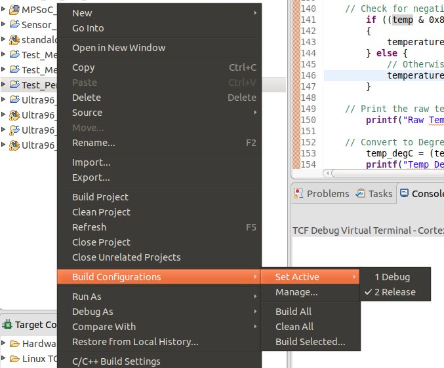444x368 pixels.
Task: Click the Build Configurations menu entry
Action: pyautogui.click(x=159, y=277)
